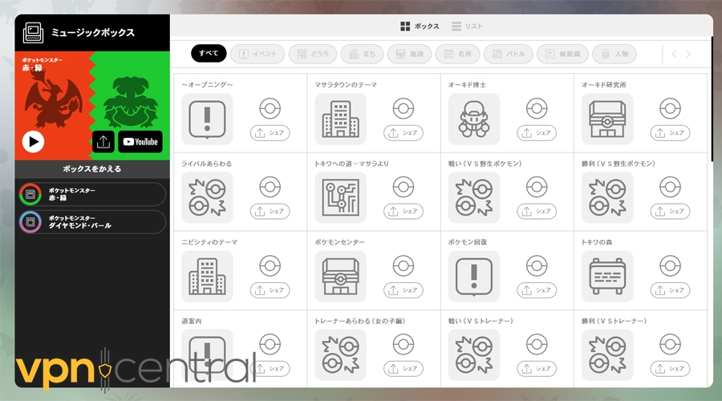The height and width of the screenshot is (401, 722).
Task: Switch to リスト view
Action: (467, 26)
